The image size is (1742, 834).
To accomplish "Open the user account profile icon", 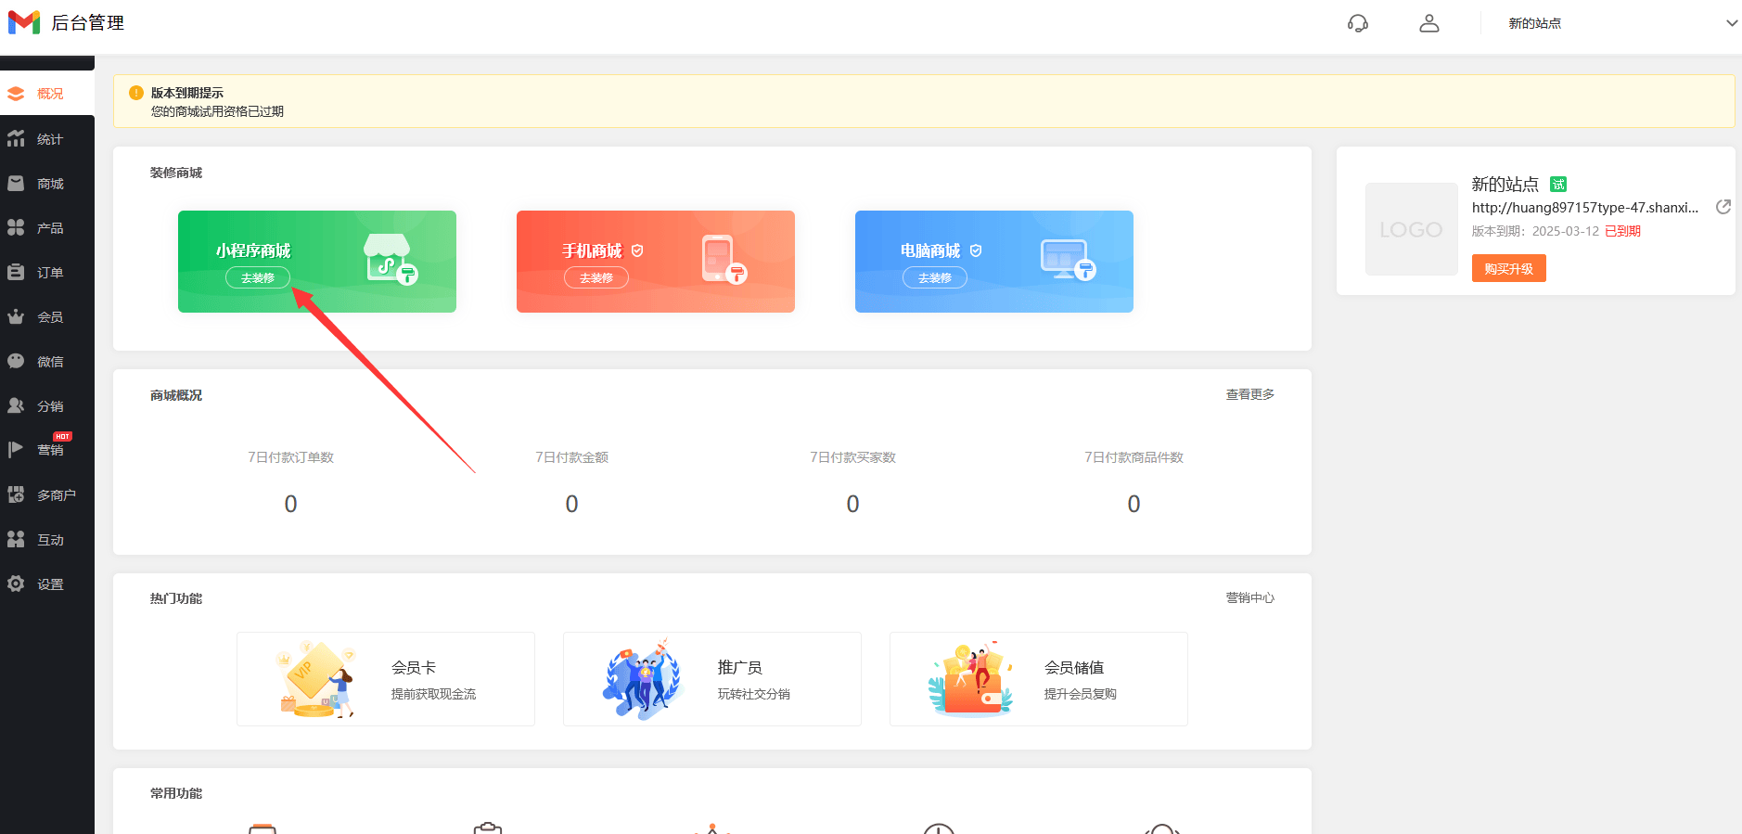I will (1428, 23).
